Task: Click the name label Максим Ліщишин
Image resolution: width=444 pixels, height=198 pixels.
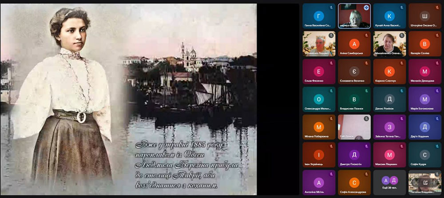Action: [x=389, y=165]
